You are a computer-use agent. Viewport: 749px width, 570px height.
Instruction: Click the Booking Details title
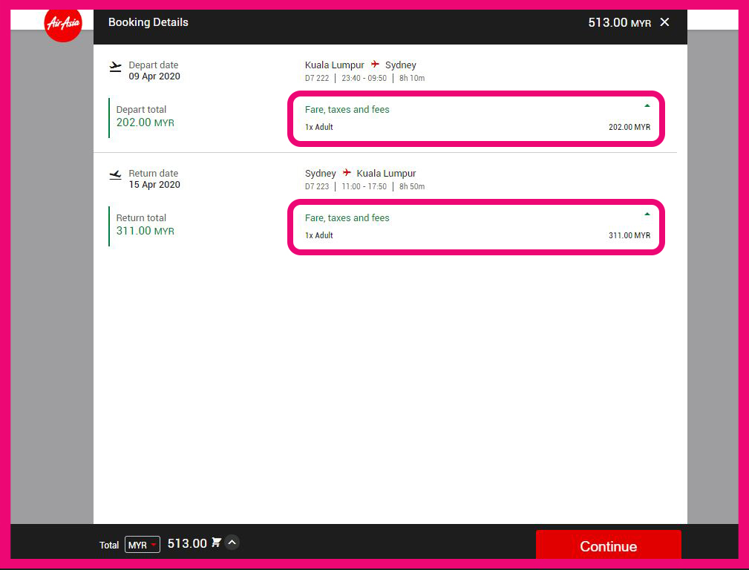[148, 22]
